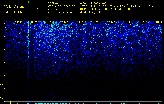Click the 0.9 kHz axis label
Image resolution: width=164 pixels, height=104 pixels.
pyautogui.click(x=2, y=60)
